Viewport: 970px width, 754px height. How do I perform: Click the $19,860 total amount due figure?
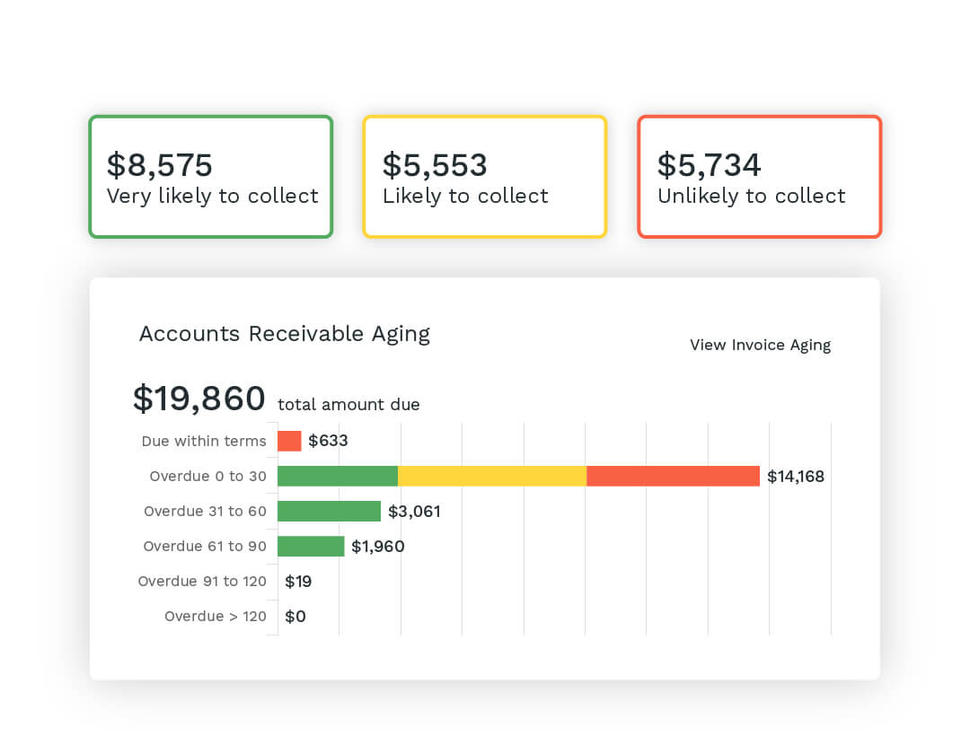tap(199, 399)
